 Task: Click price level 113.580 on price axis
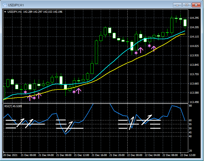tap(194, 93)
